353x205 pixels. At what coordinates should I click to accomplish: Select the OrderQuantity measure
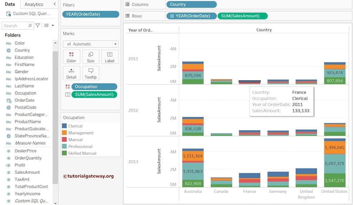pyautogui.click(x=28, y=158)
